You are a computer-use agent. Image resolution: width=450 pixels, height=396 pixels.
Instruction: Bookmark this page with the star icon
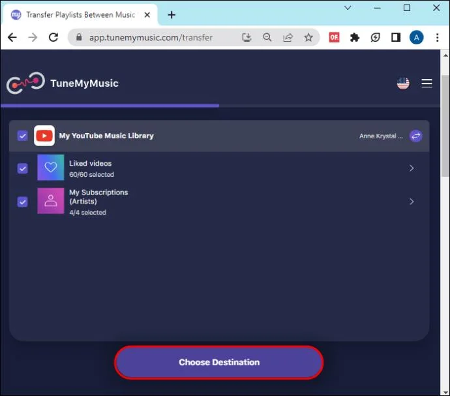click(308, 37)
